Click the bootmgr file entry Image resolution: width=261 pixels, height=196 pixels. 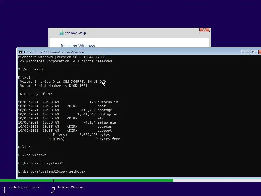click(65, 110)
